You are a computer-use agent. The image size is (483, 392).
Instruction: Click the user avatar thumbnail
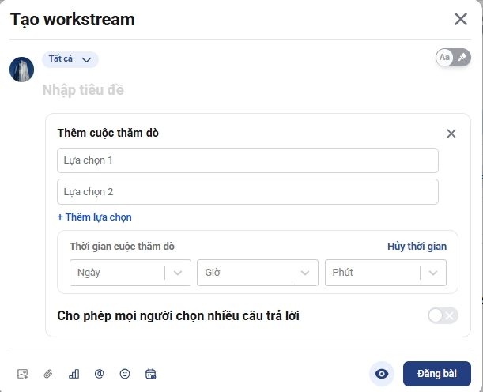pyautogui.click(x=21, y=70)
